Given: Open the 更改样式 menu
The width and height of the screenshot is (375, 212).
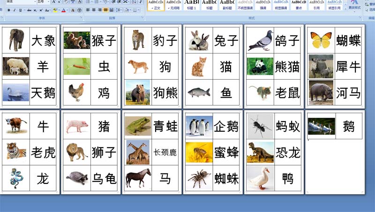Looking at the screenshot, I should point(355,5).
